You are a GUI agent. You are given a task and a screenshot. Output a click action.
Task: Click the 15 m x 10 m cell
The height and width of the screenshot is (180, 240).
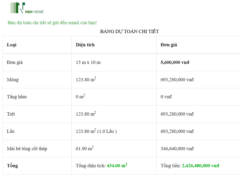88,62
